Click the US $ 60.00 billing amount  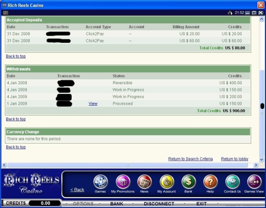(189, 41)
